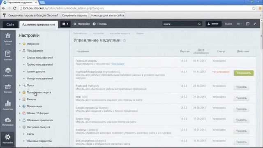Go back in browser history

coord(4,8)
